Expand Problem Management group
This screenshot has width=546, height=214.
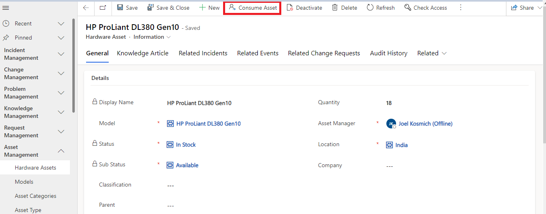click(x=61, y=93)
